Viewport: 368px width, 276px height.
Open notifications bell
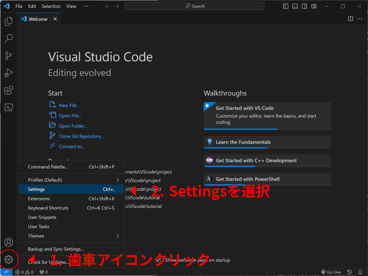coord(360,272)
